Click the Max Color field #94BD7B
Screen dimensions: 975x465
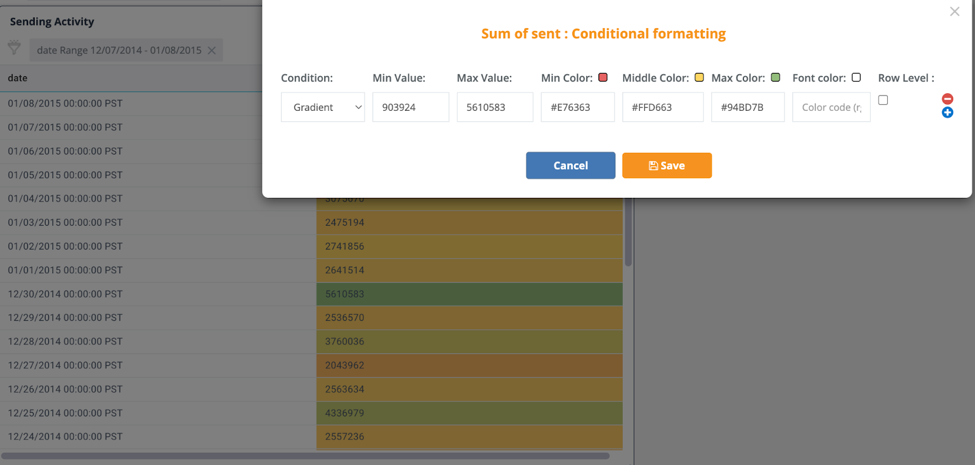pos(747,107)
